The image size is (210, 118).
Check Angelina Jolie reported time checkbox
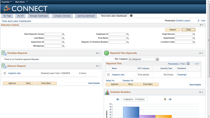click(109, 75)
